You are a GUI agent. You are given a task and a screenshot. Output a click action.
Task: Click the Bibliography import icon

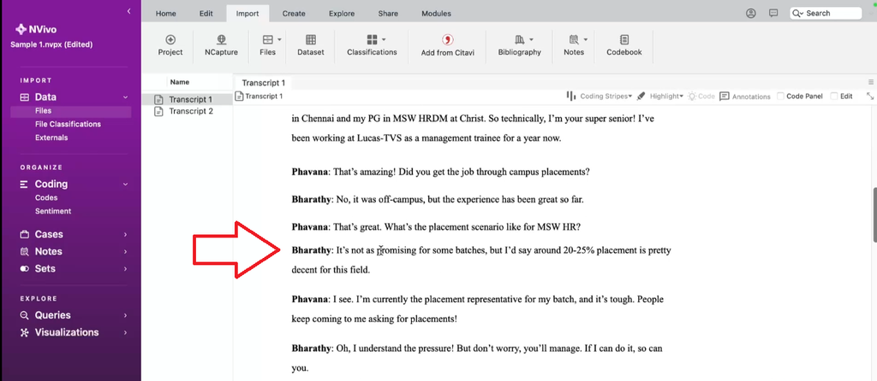point(520,39)
